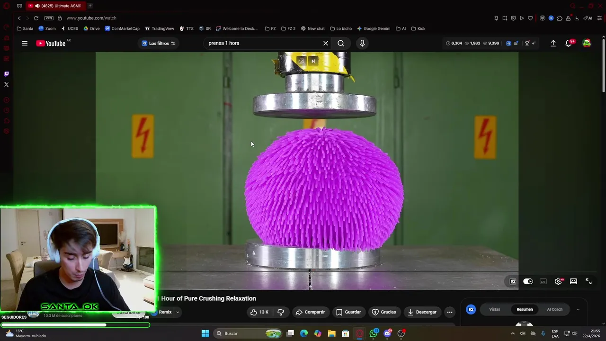Click the Opera snapshot icon in toolbar
This screenshot has height=341, width=606.
(x=505, y=18)
